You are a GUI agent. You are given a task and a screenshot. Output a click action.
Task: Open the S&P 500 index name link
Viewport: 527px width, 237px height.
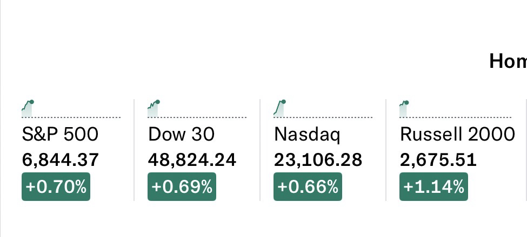tap(60, 134)
